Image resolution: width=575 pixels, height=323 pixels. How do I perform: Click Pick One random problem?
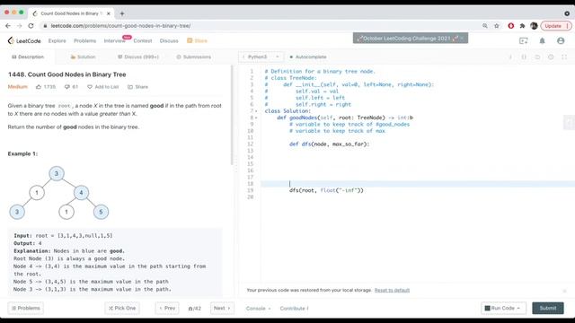122,308
